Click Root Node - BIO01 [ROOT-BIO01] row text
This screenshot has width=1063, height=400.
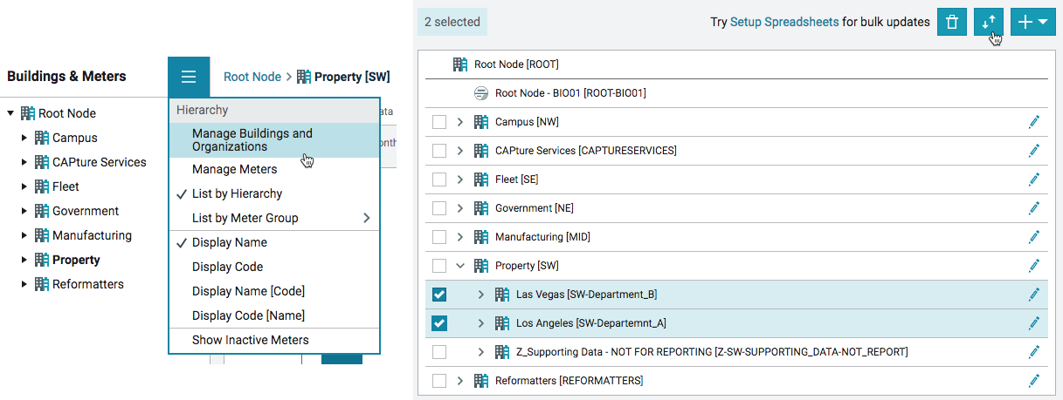[570, 93]
